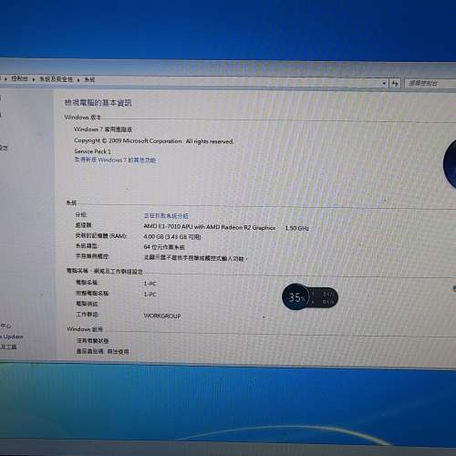The width and height of the screenshot is (456, 456).
Task: Click the RAM label 安裝的記憶體 (RAM)
Action: [x=101, y=235]
